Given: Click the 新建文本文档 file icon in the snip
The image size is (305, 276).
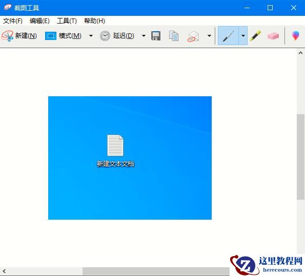Looking at the screenshot, I should coord(115,145).
